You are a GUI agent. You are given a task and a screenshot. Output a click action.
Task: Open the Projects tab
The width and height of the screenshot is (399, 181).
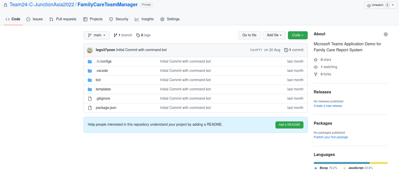(93, 19)
